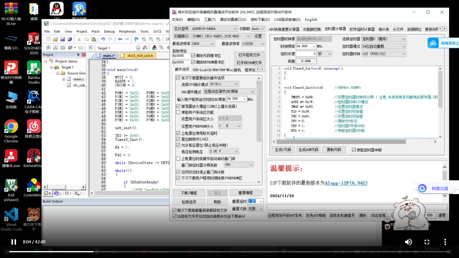Toggle 允许低压复位 checkbox
The image size is (459, 258).
178,145
